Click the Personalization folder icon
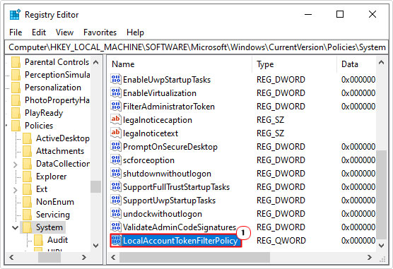Screen dimensions: 393x269 [16, 88]
